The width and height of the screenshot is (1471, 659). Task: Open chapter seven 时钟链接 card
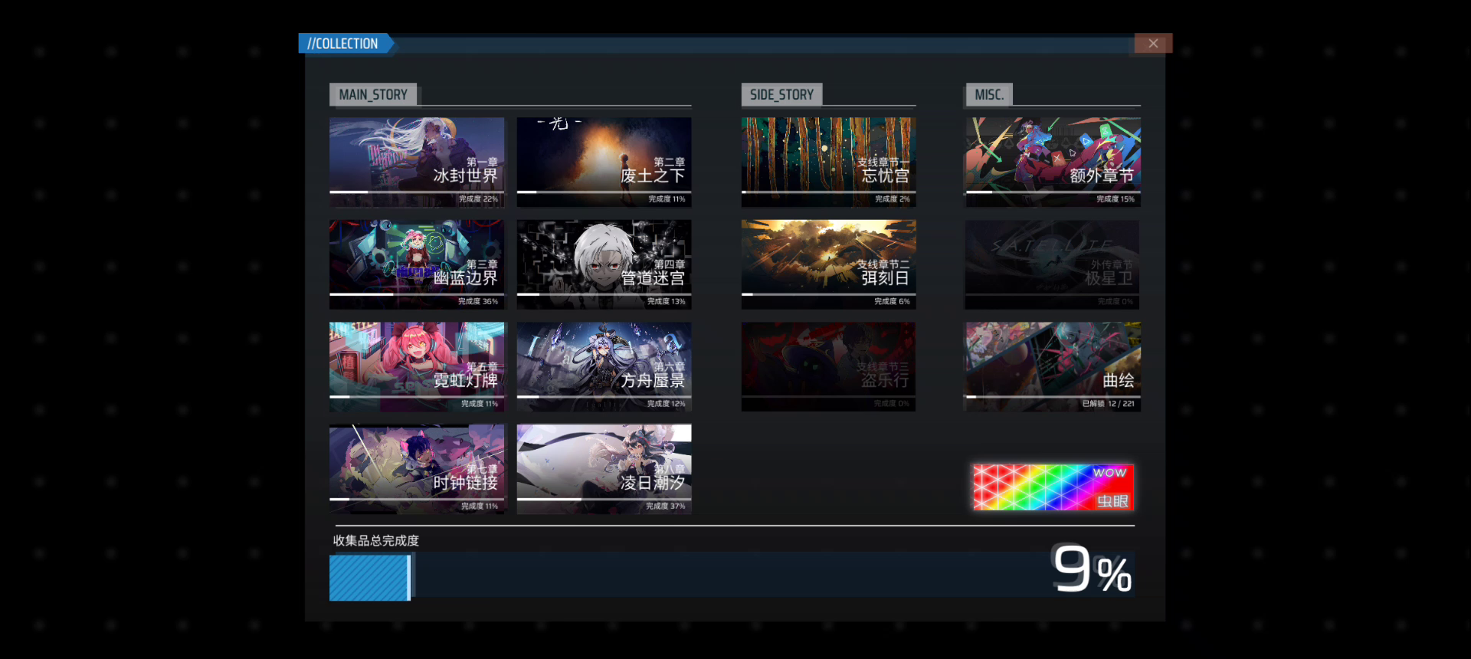[417, 469]
